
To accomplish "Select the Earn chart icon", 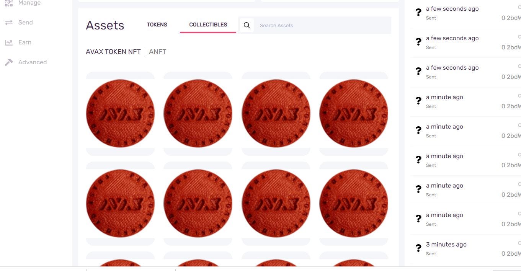I will 8,42.
